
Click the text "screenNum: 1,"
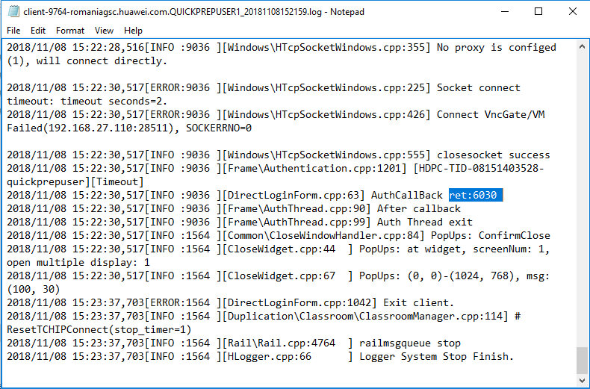coord(511,249)
